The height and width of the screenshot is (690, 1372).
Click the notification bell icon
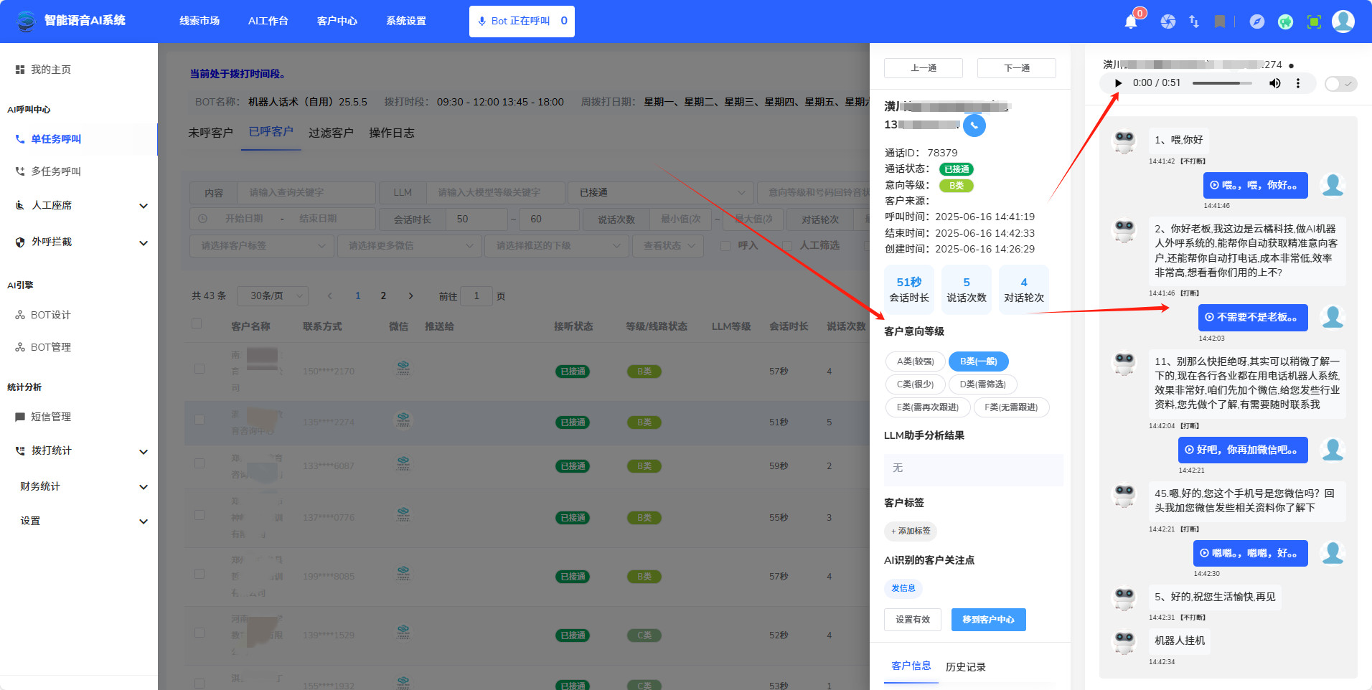coord(1131,22)
